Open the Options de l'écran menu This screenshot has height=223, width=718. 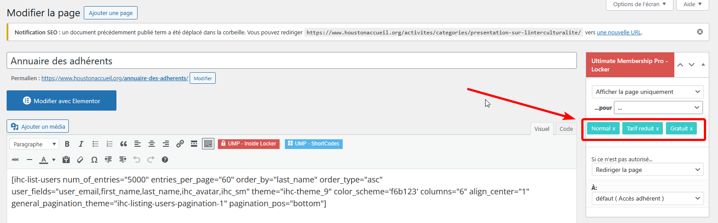[x=639, y=4]
